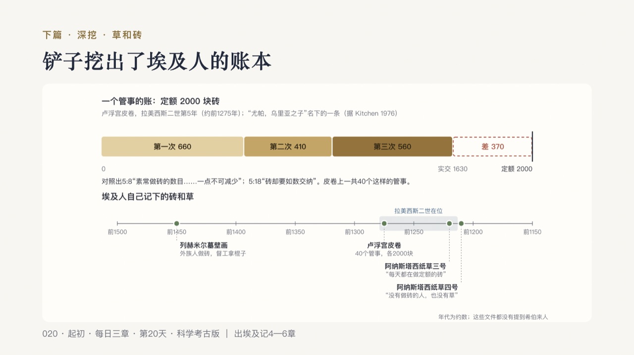
Task: Click the 阿纳斯塔西纸草三号 event title
Action: click(x=416, y=266)
